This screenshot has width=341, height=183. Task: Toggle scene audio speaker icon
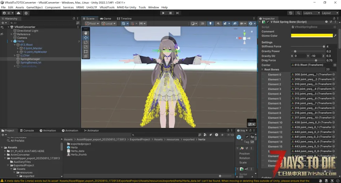218,24
